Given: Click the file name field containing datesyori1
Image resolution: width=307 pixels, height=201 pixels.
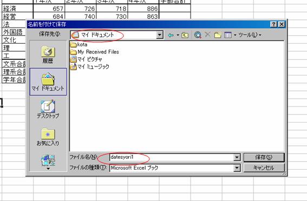Looking at the screenshot, I should click(172, 157).
